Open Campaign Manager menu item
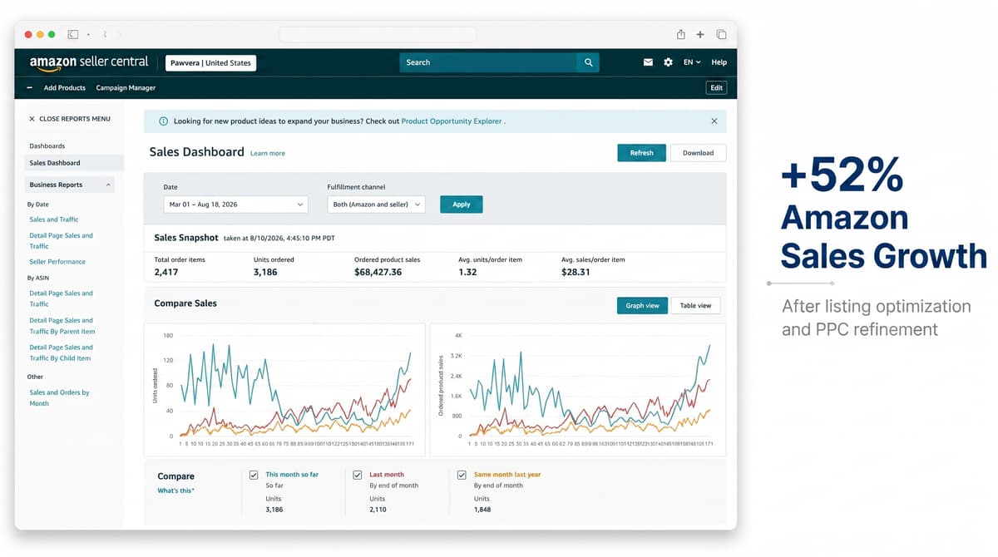This screenshot has height=557, width=998. (126, 87)
